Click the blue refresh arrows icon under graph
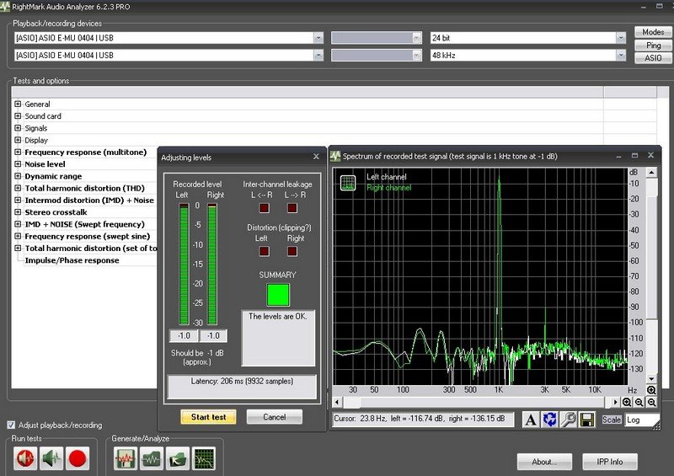The width and height of the screenshot is (674, 476). coord(549,419)
